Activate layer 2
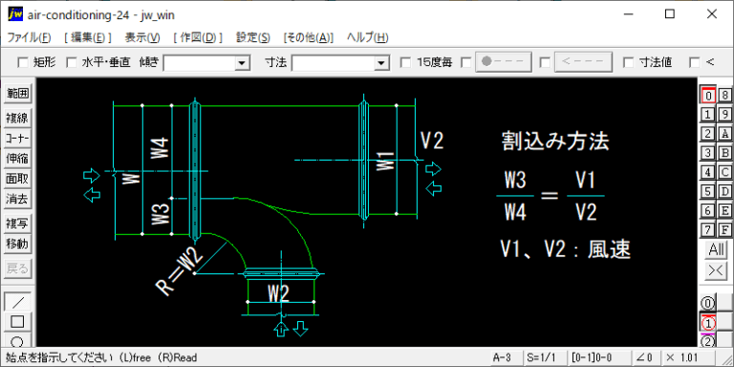Image resolution: width=734 pixels, height=367 pixels. [708, 134]
